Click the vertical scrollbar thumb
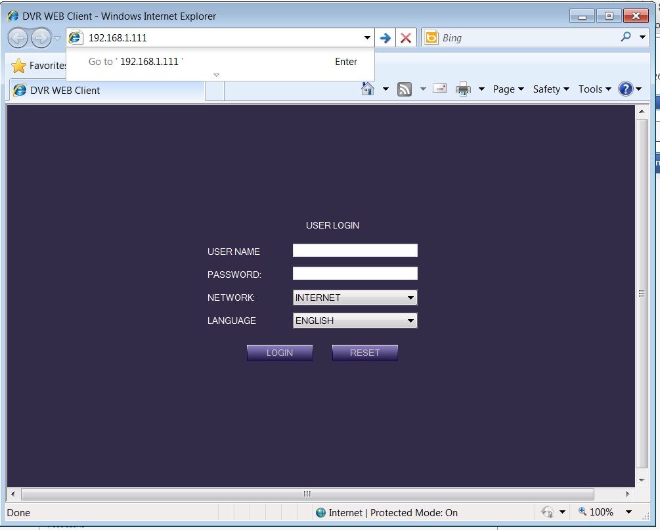This screenshot has height=530, width=660. 642,294
